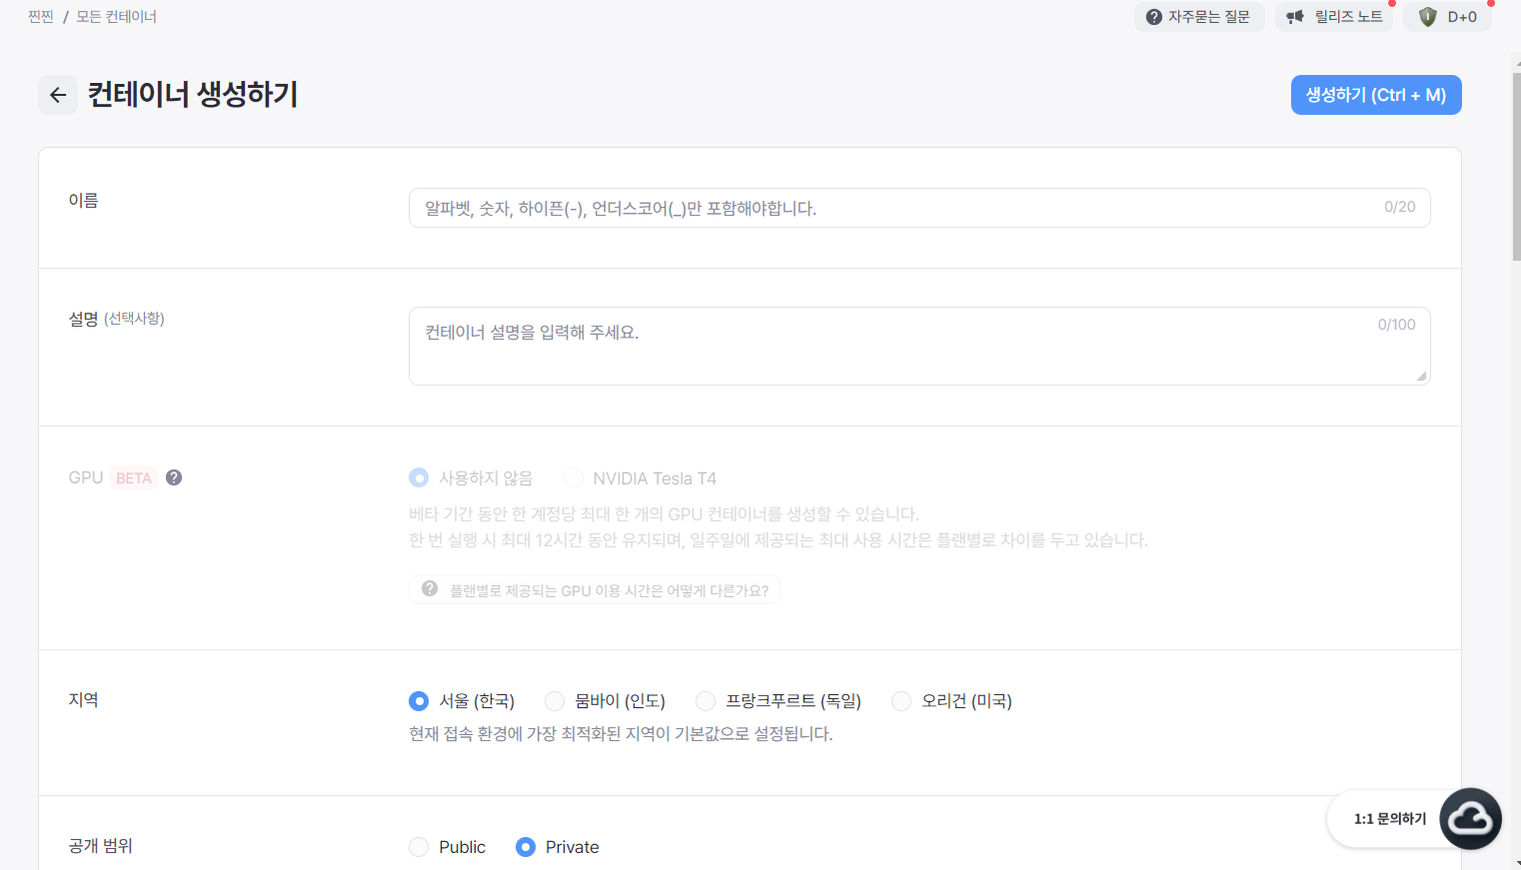Image resolution: width=1521 pixels, height=870 pixels.
Task: Click question icon in GPU plan time link
Action: pyautogui.click(x=430, y=589)
